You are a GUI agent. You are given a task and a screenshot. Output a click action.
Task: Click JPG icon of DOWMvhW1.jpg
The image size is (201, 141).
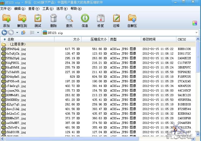[4, 95]
